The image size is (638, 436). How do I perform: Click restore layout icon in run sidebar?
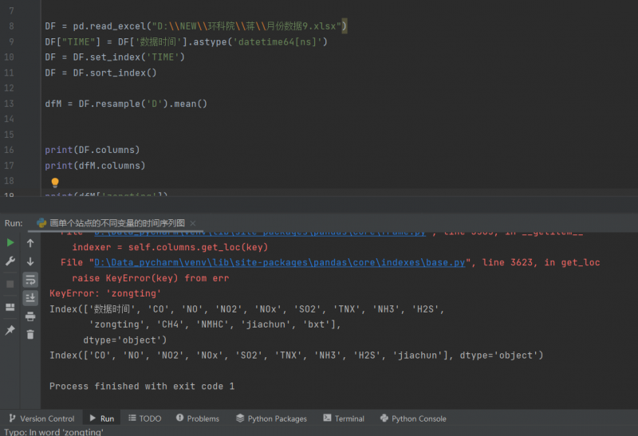click(10, 307)
